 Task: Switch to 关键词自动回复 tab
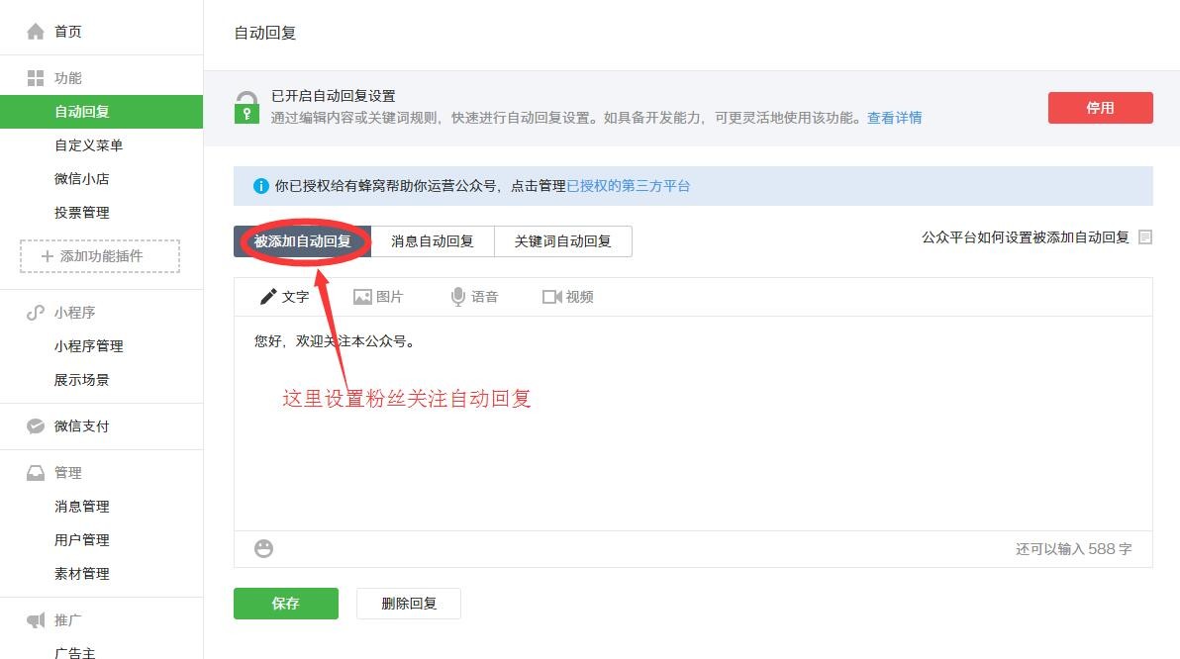tap(563, 241)
